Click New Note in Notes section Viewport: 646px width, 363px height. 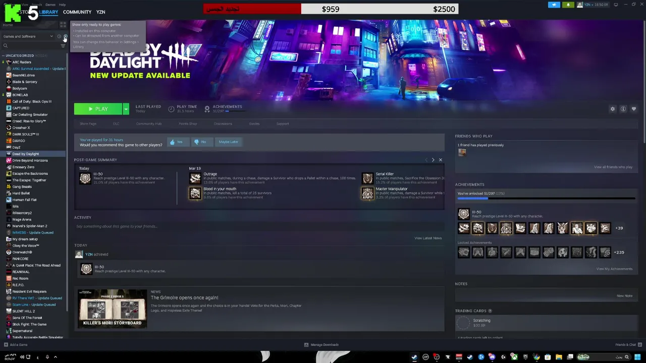coord(624,296)
